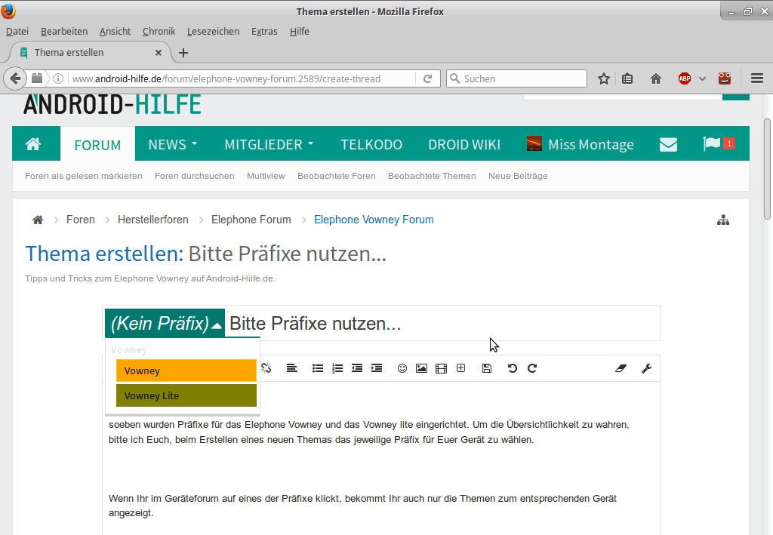Go to Herstellerforen in the breadcrumb
The width and height of the screenshot is (773, 535).
(152, 220)
